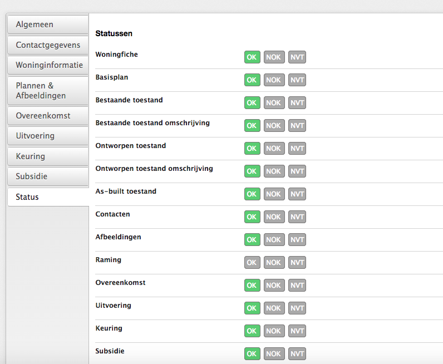Mark Bestaande toestand as NOK
443x364 pixels.
point(274,103)
